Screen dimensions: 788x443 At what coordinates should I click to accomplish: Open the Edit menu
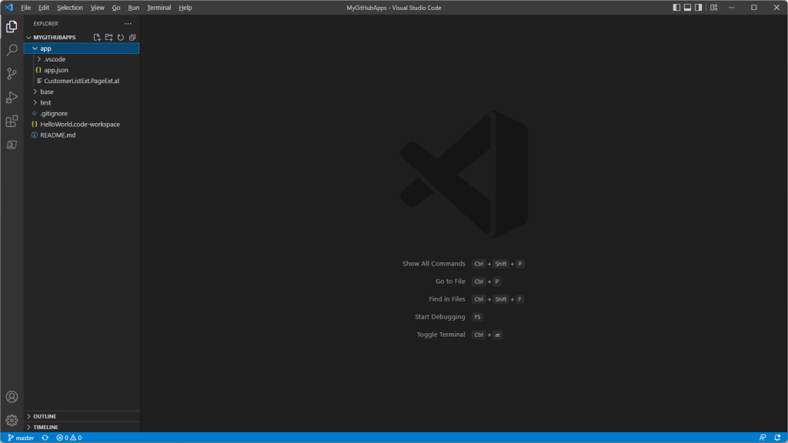(x=44, y=8)
